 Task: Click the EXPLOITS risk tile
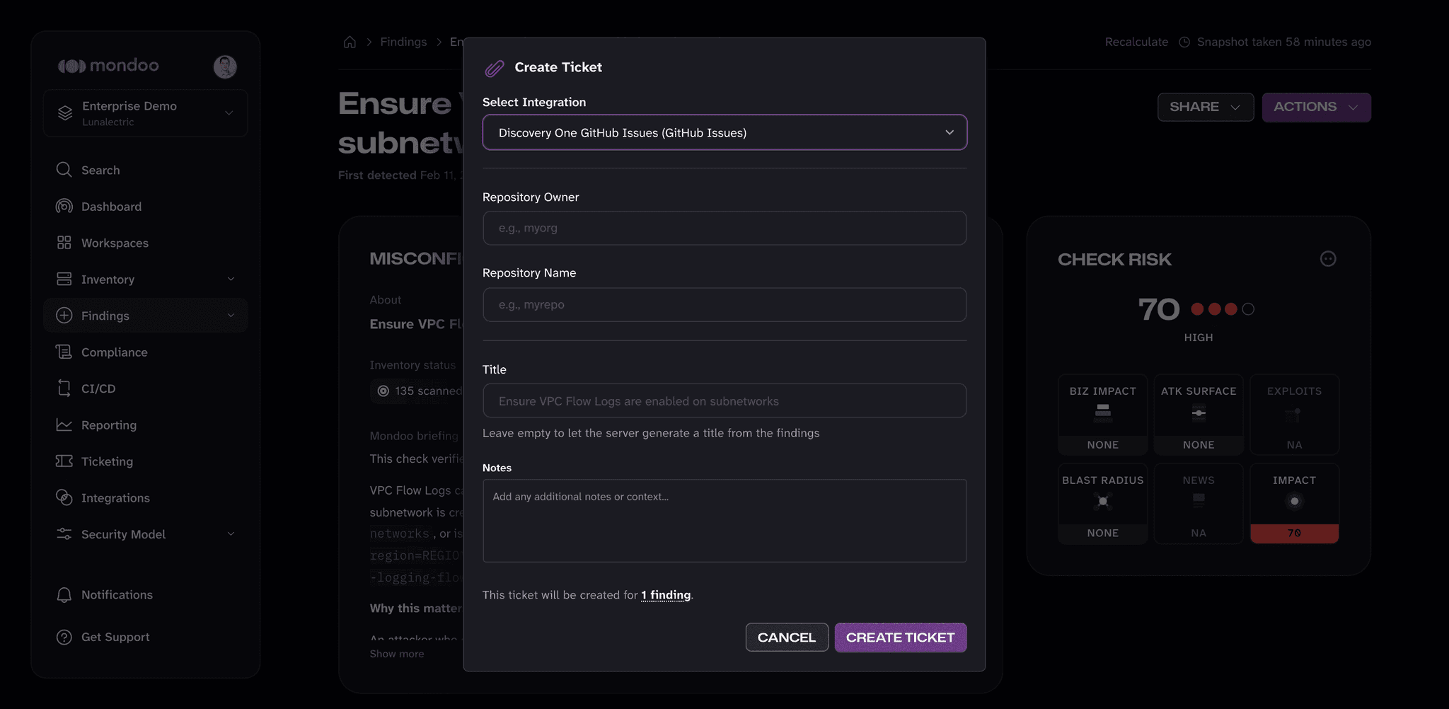pos(1294,415)
